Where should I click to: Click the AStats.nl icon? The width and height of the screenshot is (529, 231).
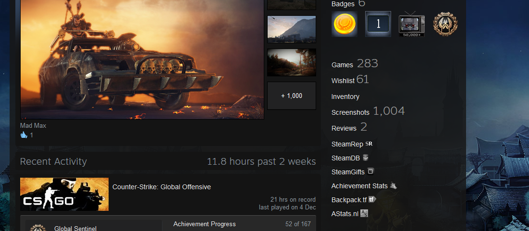(x=364, y=213)
